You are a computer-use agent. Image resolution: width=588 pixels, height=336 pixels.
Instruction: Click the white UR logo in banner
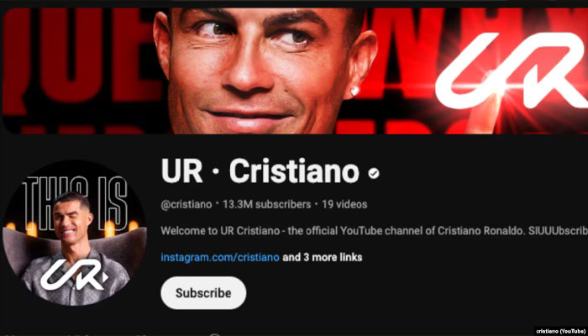[511, 71]
